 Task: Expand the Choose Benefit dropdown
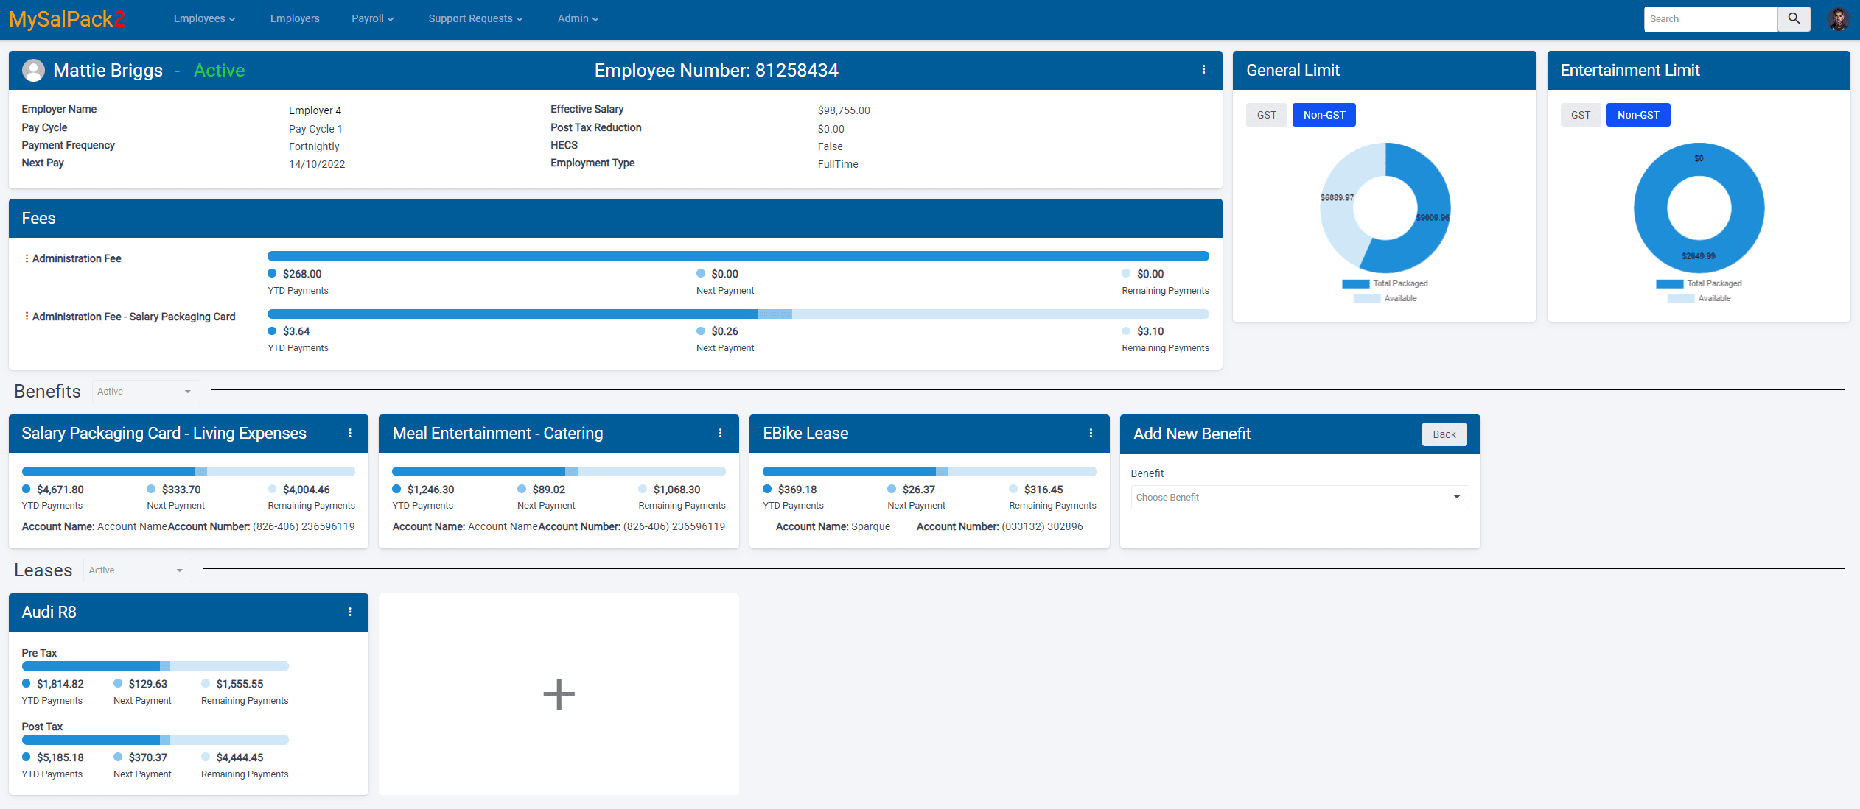[x=1299, y=498]
